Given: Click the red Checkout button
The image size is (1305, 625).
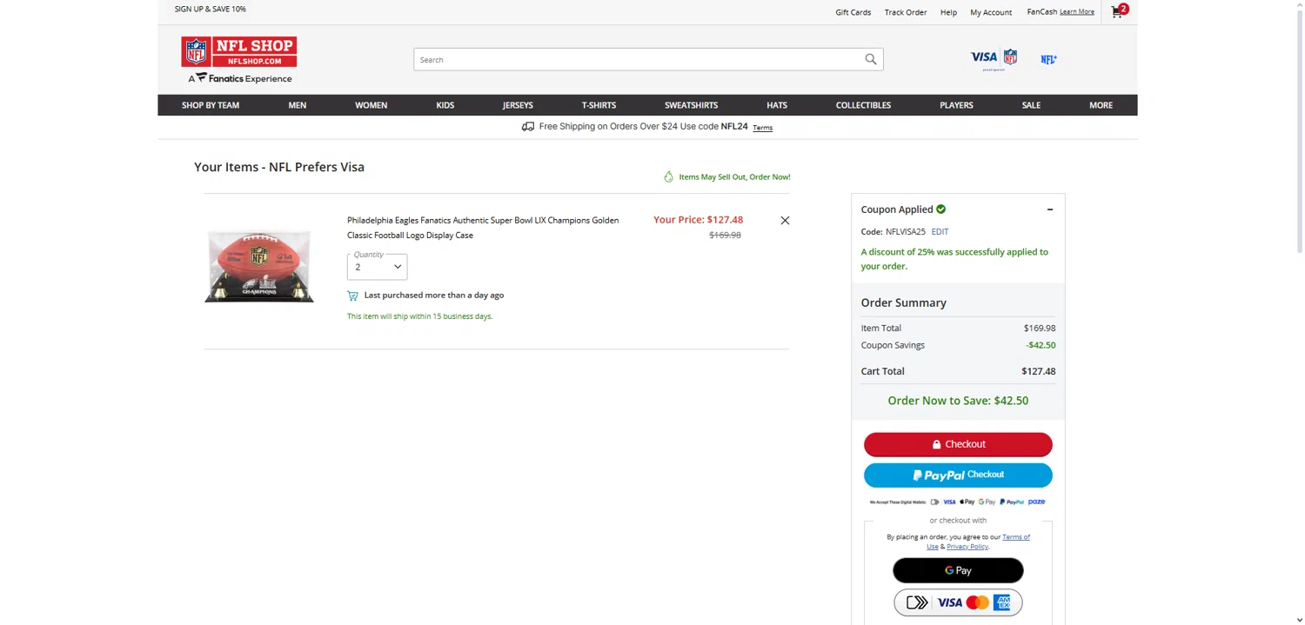Looking at the screenshot, I should [x=958, y=444].
